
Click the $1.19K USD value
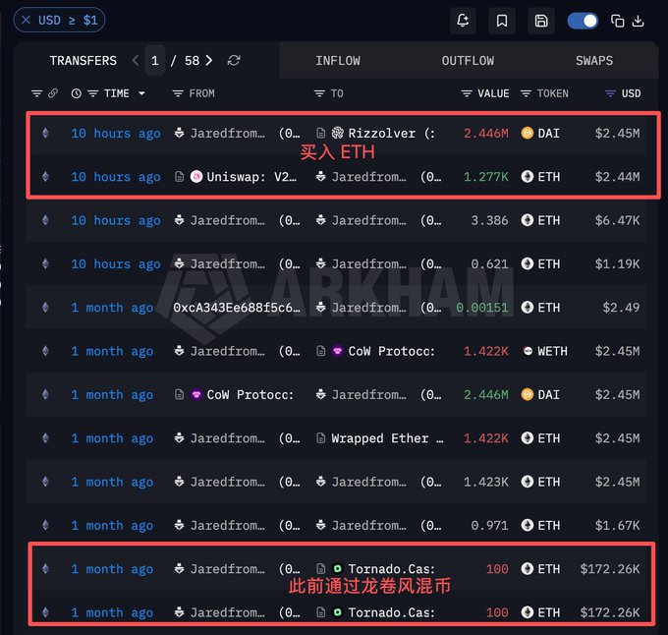pos(617,264)
